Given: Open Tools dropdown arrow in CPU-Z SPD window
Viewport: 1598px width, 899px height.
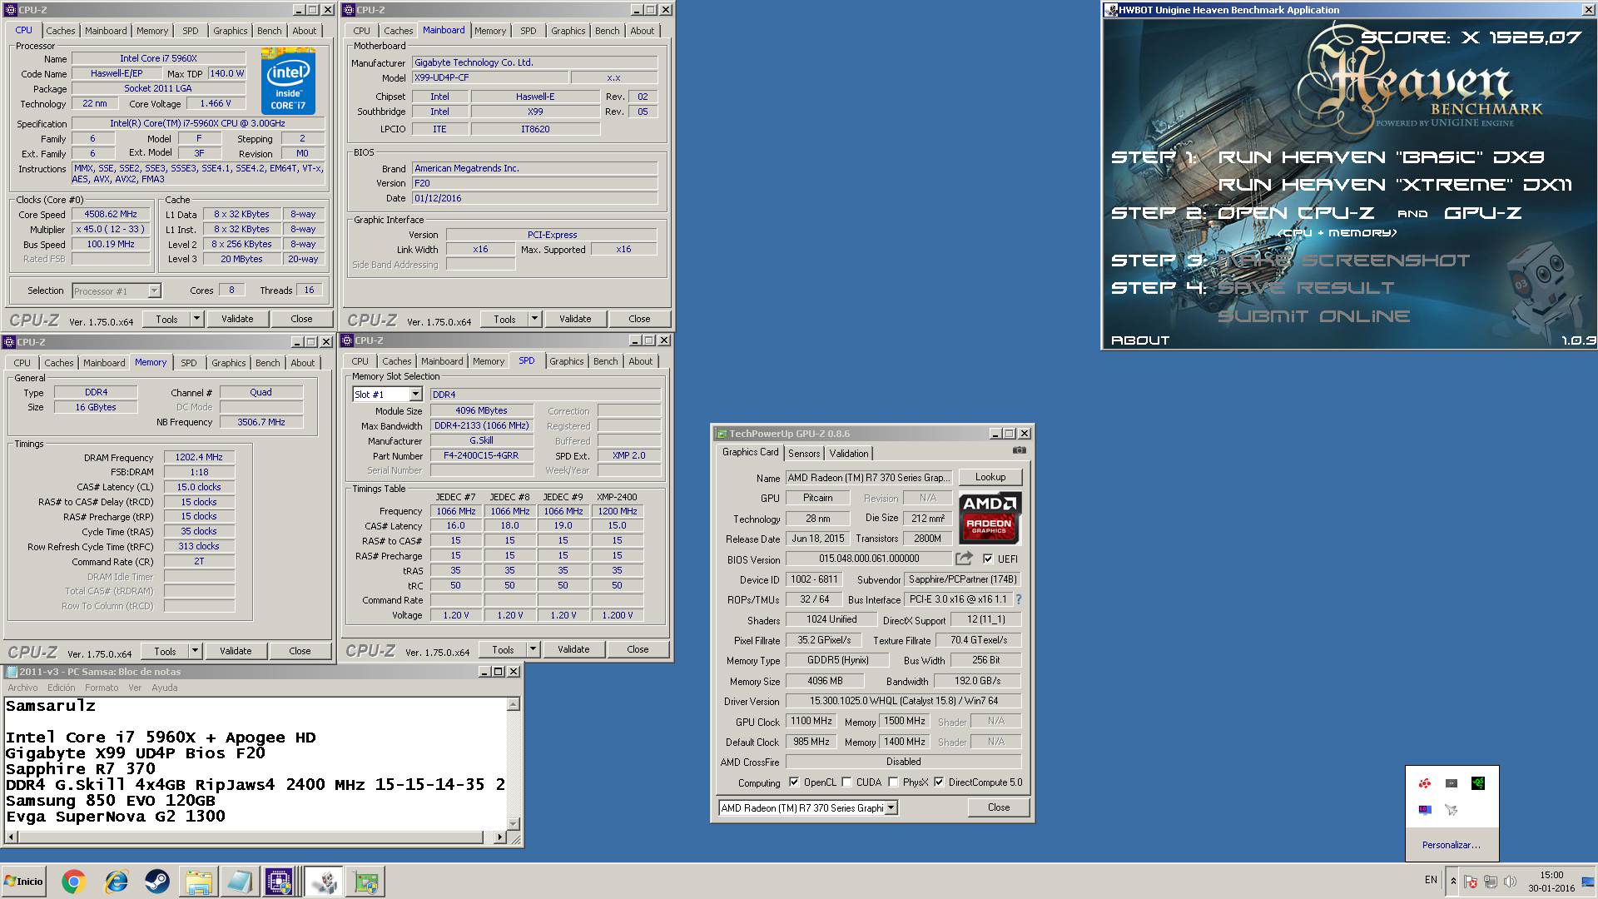Looking at the screenshot, I should coord(533,649).
